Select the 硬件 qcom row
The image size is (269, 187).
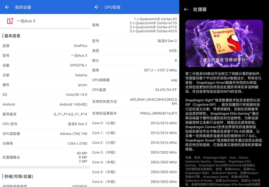click(x=45, y=85)
